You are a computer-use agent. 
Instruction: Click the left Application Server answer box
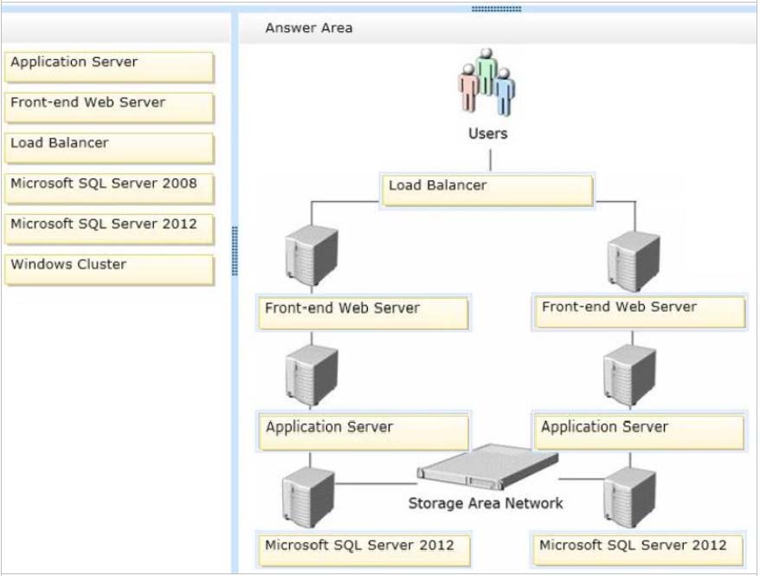(x=364, y=432)
